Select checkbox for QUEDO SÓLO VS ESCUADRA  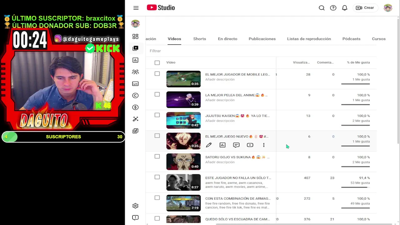pos(157,218)
